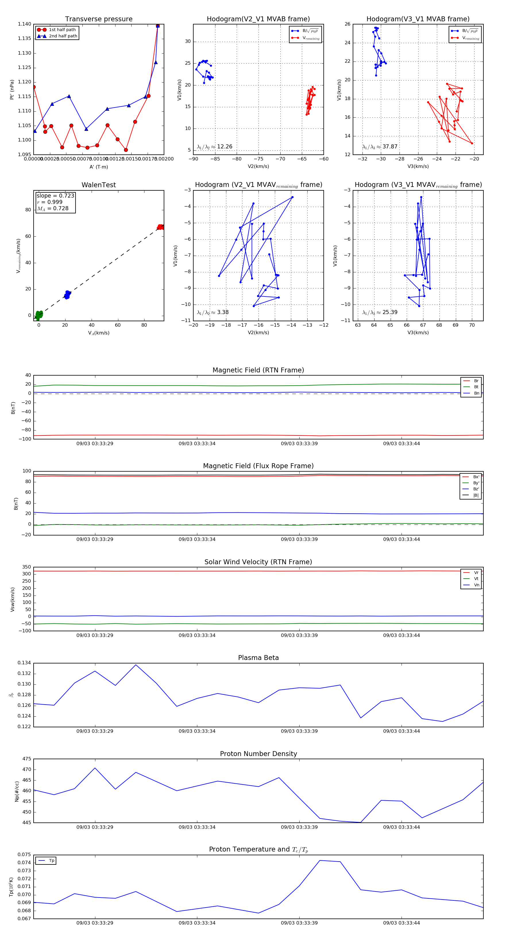The image size is (517, 949).
Task: Click the WalenTest V_remaining(km/s) y-axis label
Action: click(x=18, y=256)
